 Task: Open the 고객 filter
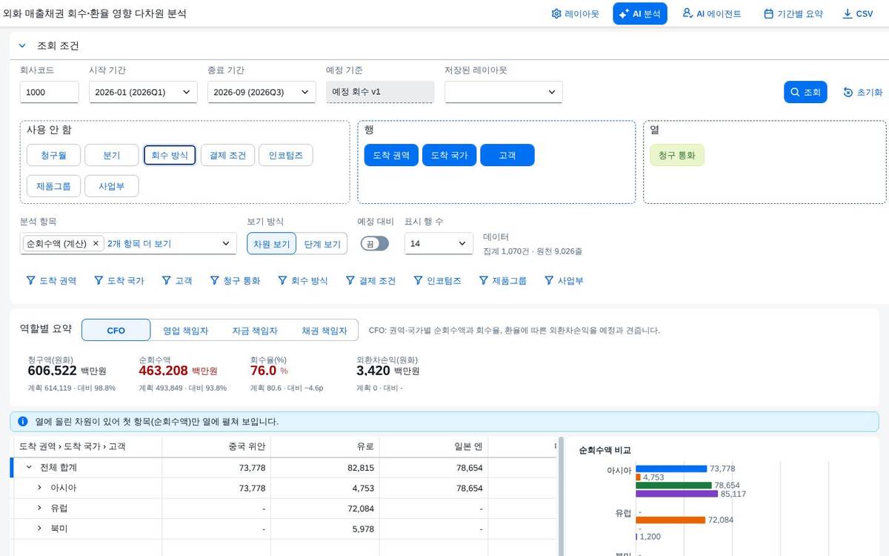177,281
